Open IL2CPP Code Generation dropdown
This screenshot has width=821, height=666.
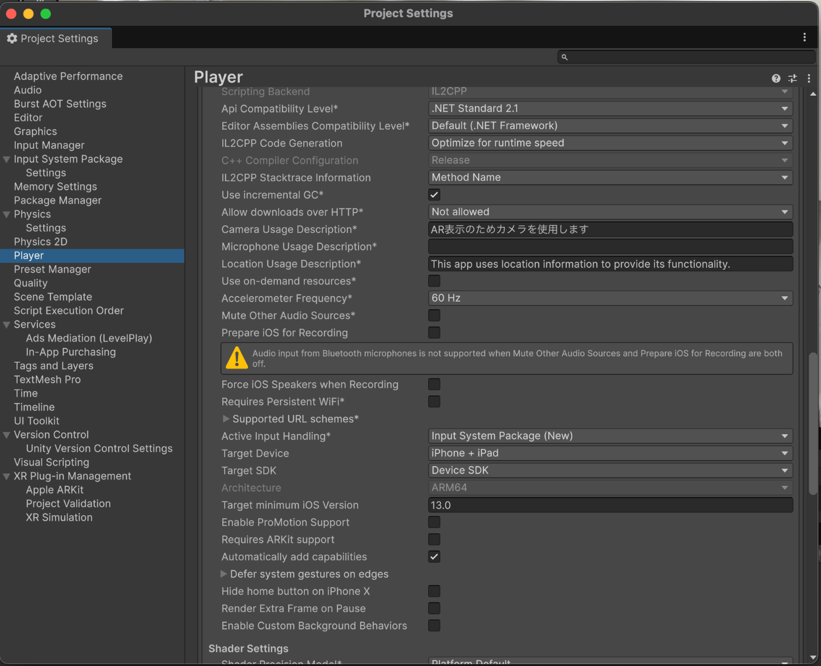tap(610, 143)
